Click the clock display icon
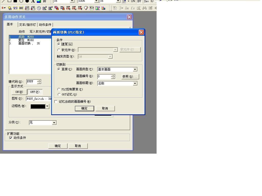 click(39, 8)
